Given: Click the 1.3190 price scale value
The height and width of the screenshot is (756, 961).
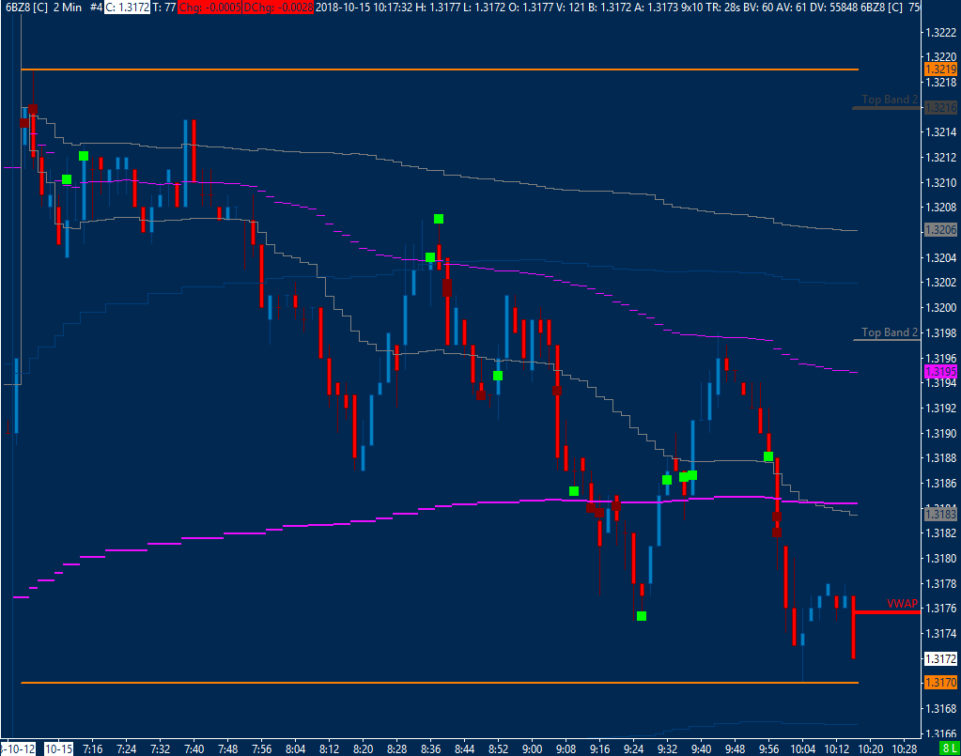Looking at the screenshot, I should pos(941,433).
